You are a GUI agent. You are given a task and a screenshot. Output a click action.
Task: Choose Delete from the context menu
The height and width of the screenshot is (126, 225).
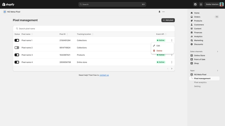163,51
